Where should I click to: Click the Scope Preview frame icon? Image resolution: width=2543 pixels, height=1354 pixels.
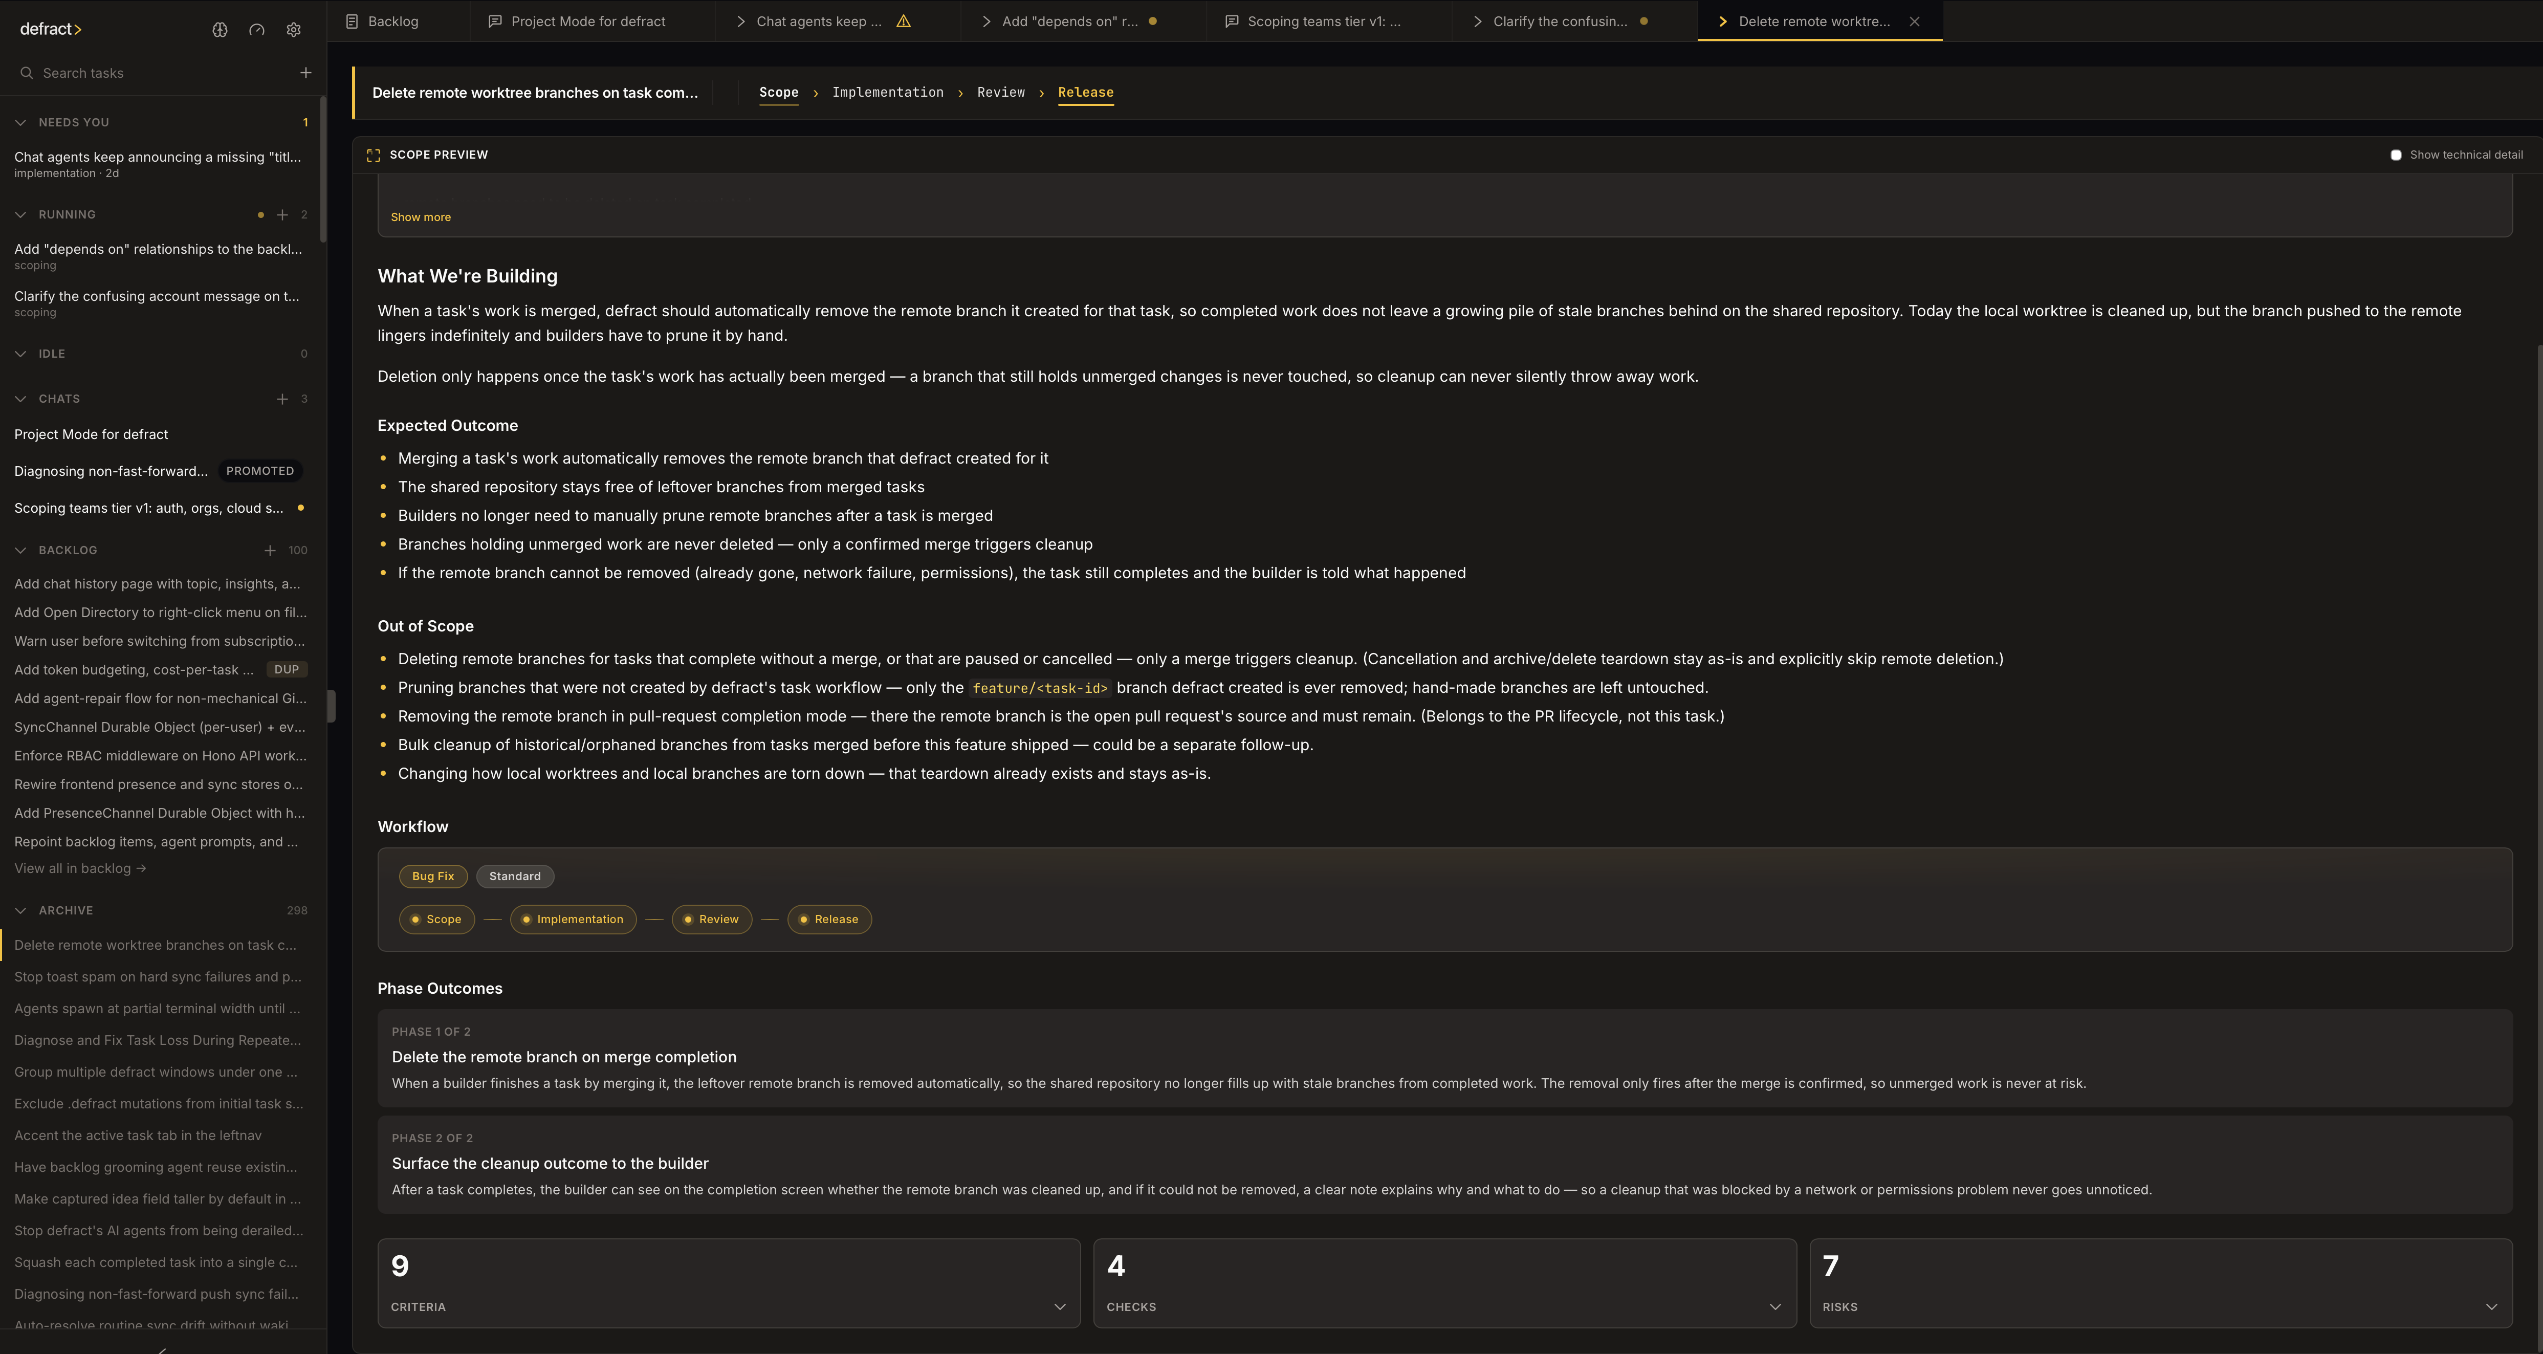coord(373,155)
